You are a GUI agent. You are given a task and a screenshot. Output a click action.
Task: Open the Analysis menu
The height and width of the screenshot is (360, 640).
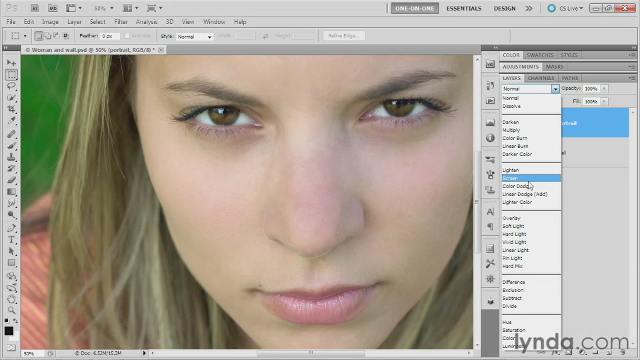pos(147,21)
